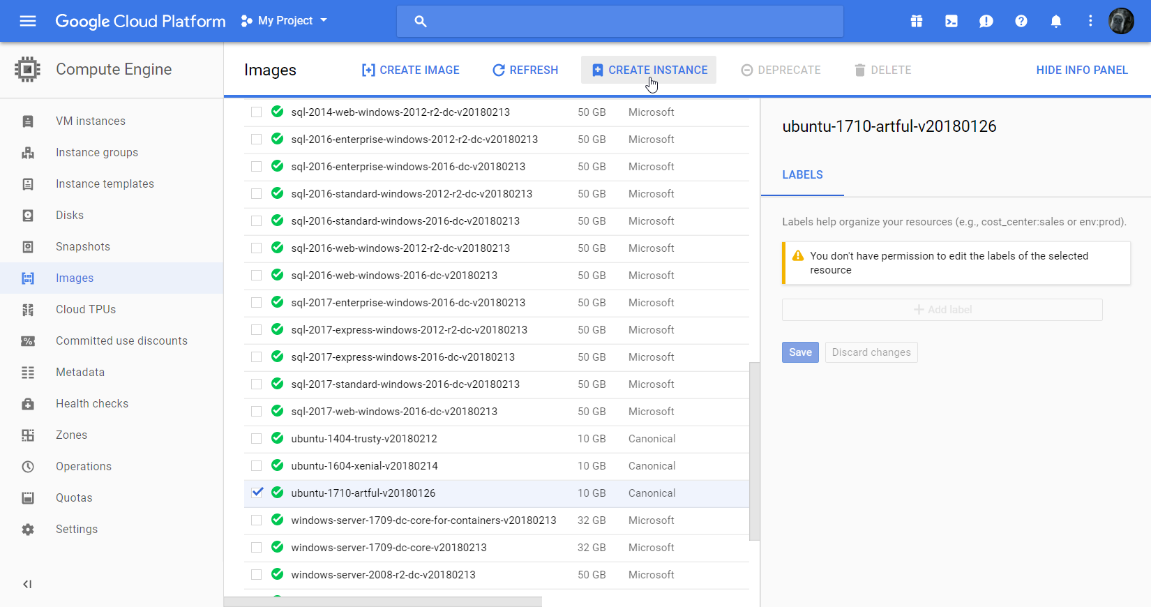Go to VM instances page
Image resolution: width=1151 pixels, height=607 pixels.
click(x=91, y=121)
